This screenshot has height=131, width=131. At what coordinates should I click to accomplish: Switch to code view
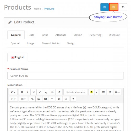point(66,99)
